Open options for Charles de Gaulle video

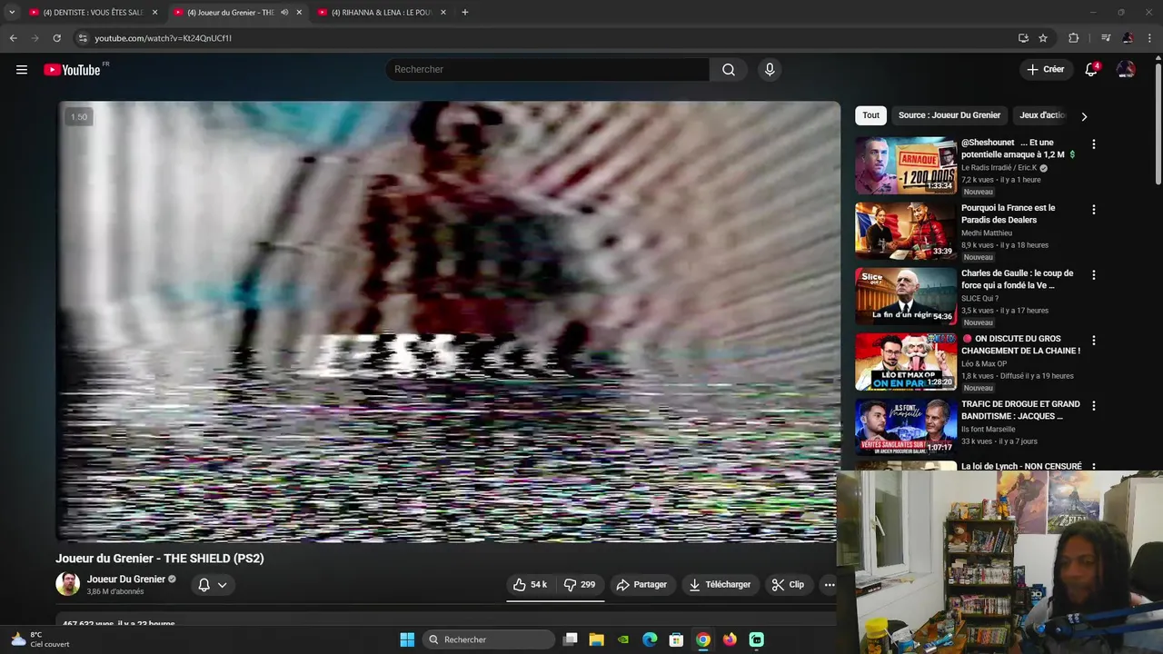point(1093,275)
